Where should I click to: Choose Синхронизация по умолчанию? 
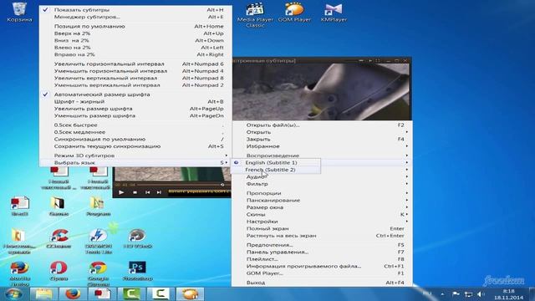(x=135, y=139)
